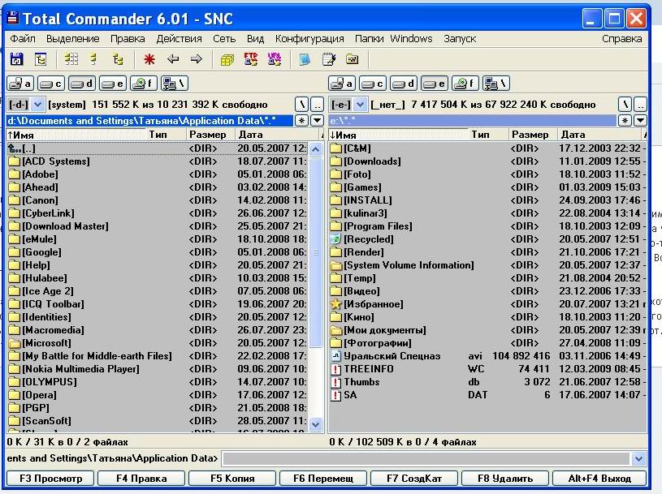Click F4 Правка button

click(141, 479)
